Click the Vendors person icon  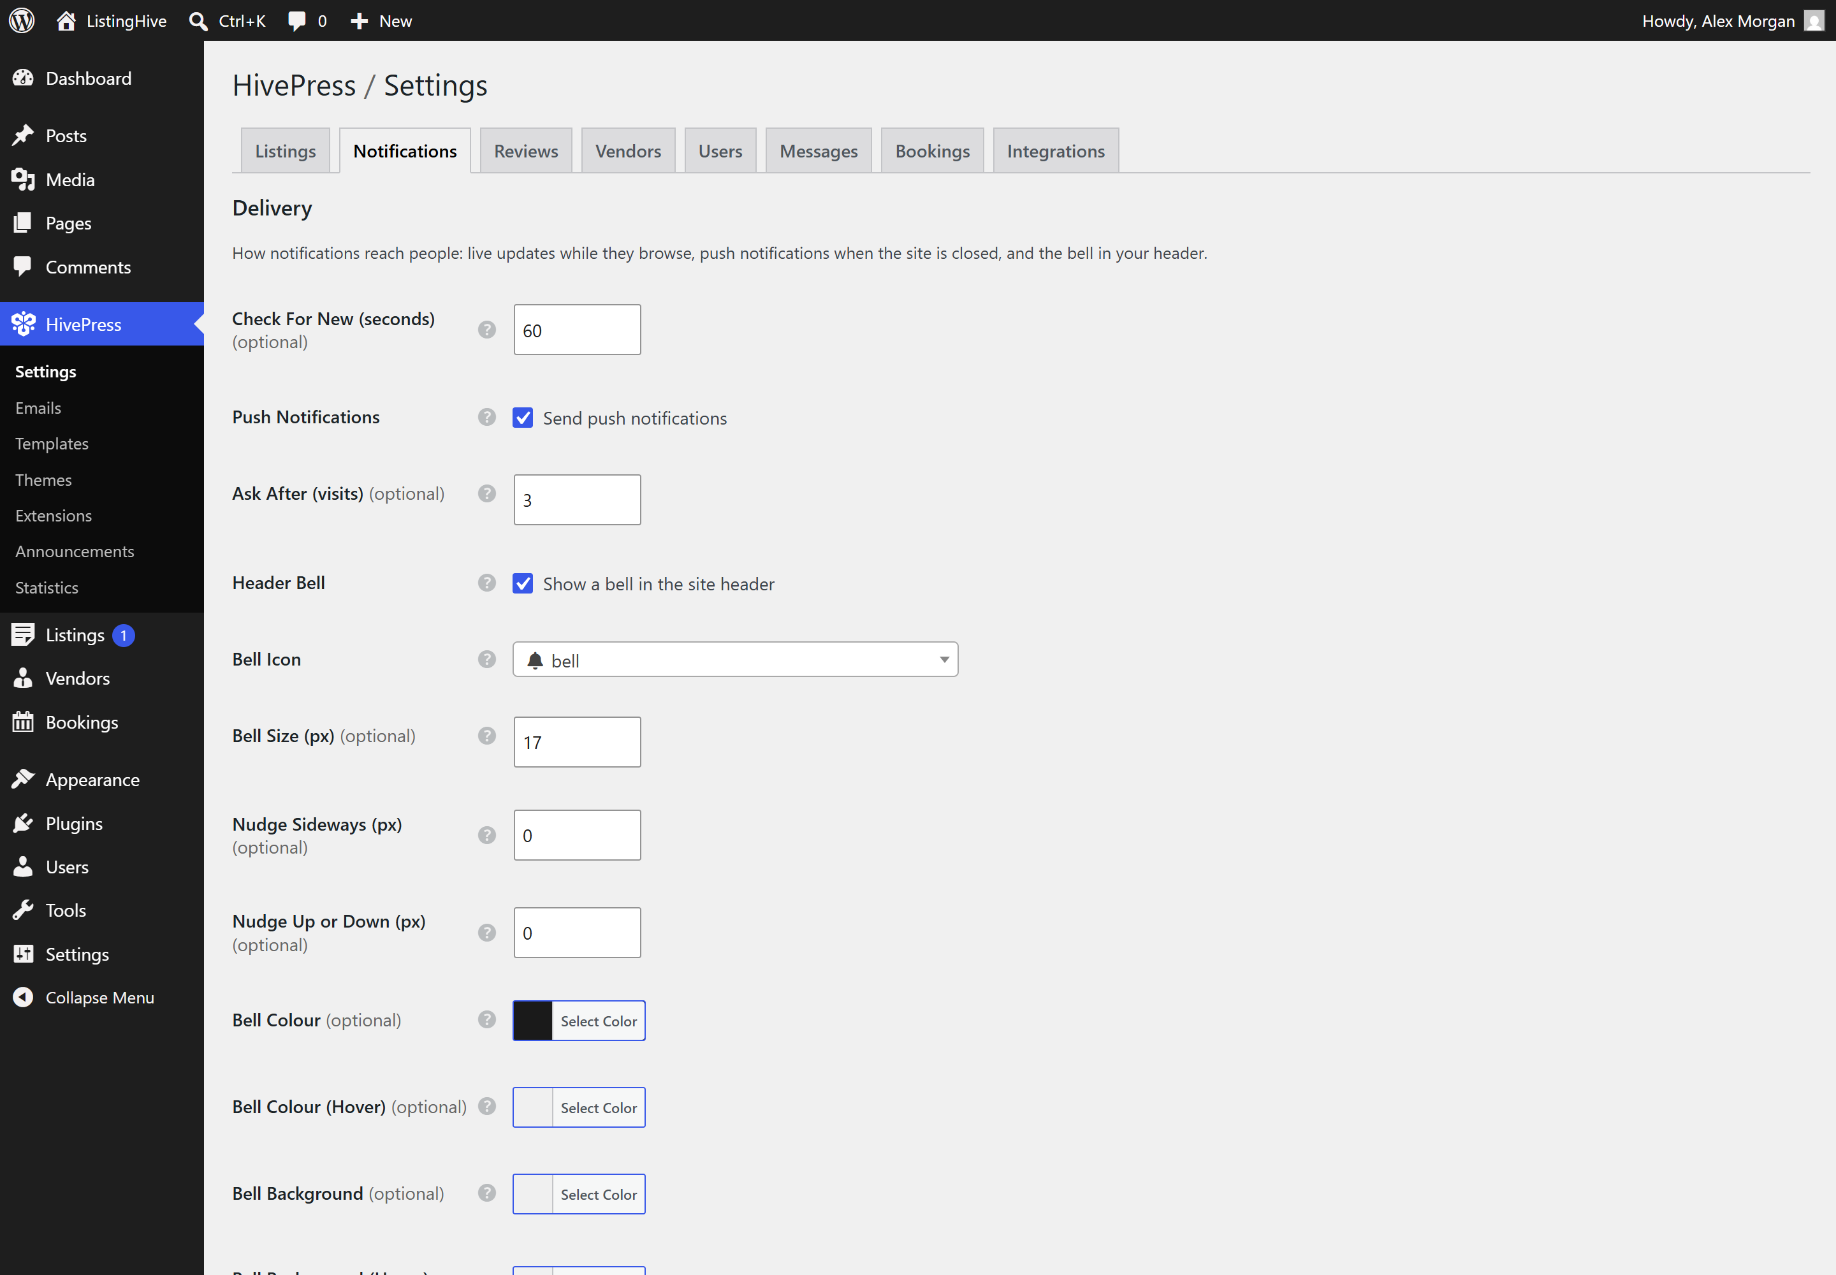click(x=23, y=678)
